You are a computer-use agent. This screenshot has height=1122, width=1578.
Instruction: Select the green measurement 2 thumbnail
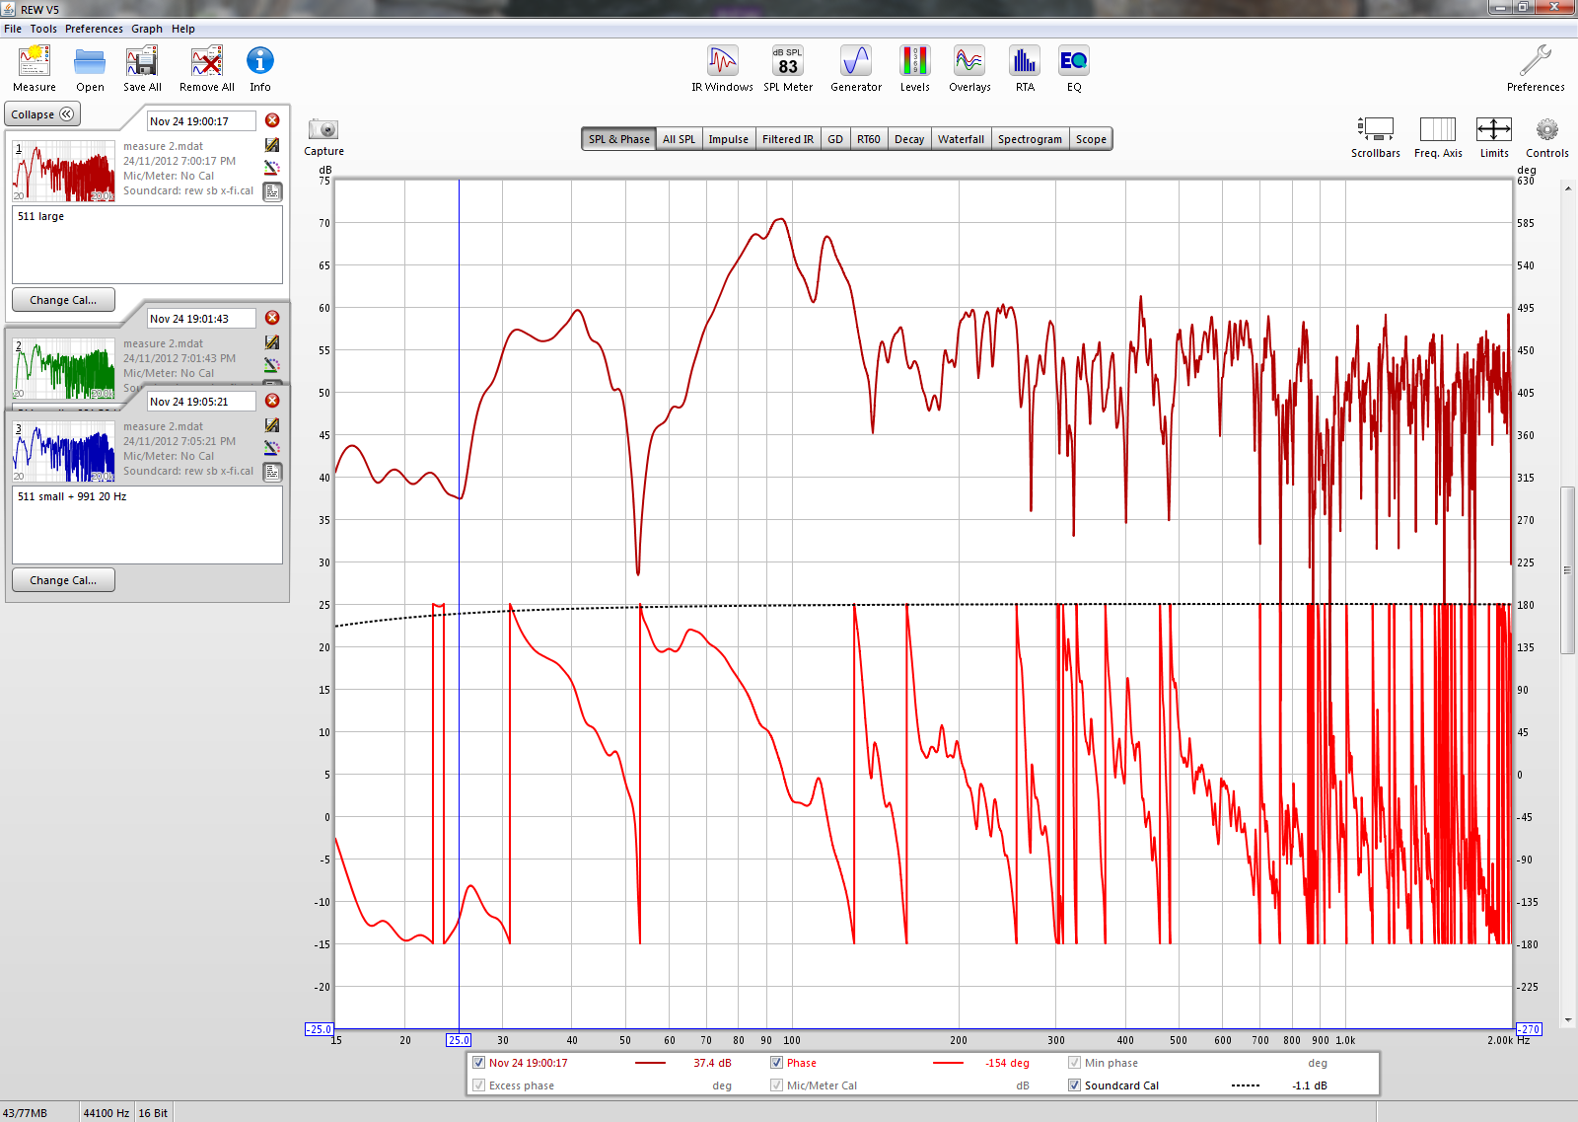tap(64, 368)
